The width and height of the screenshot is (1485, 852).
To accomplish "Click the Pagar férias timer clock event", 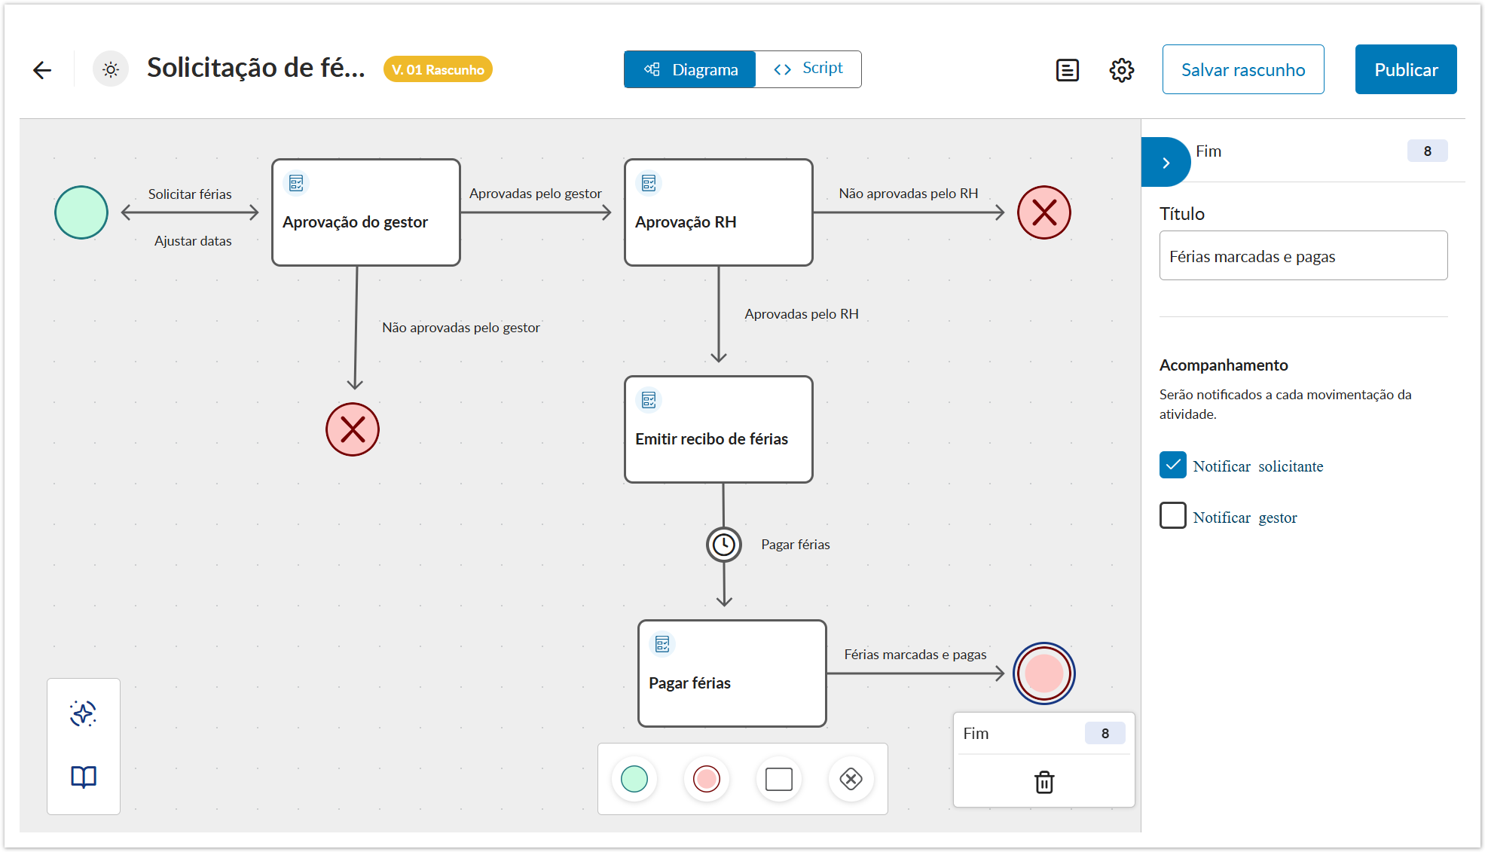I will (x=724, y=545).
